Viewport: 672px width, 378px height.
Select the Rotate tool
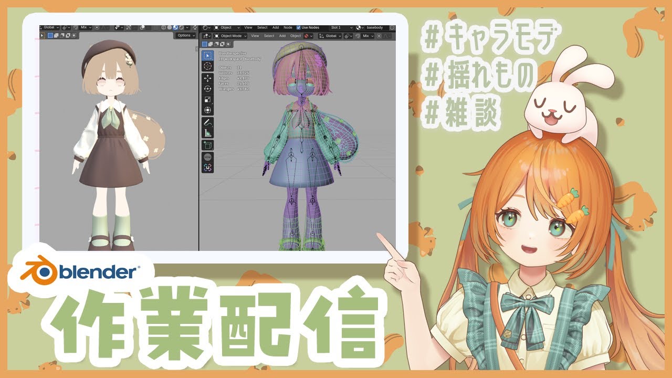[208, 88]
